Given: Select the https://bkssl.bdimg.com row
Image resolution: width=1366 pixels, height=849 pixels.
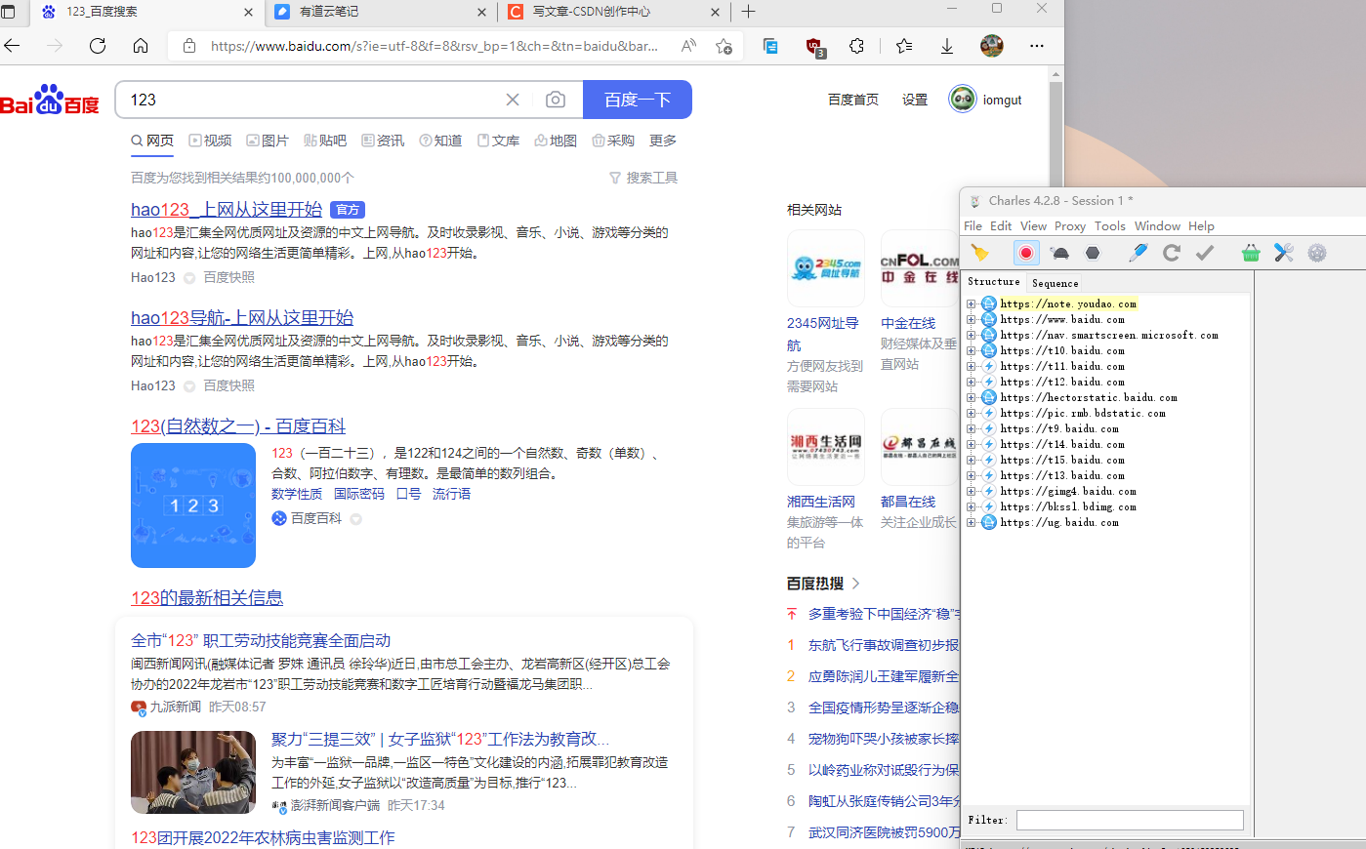Looking at the screenshot, I should click(1068, 506).
